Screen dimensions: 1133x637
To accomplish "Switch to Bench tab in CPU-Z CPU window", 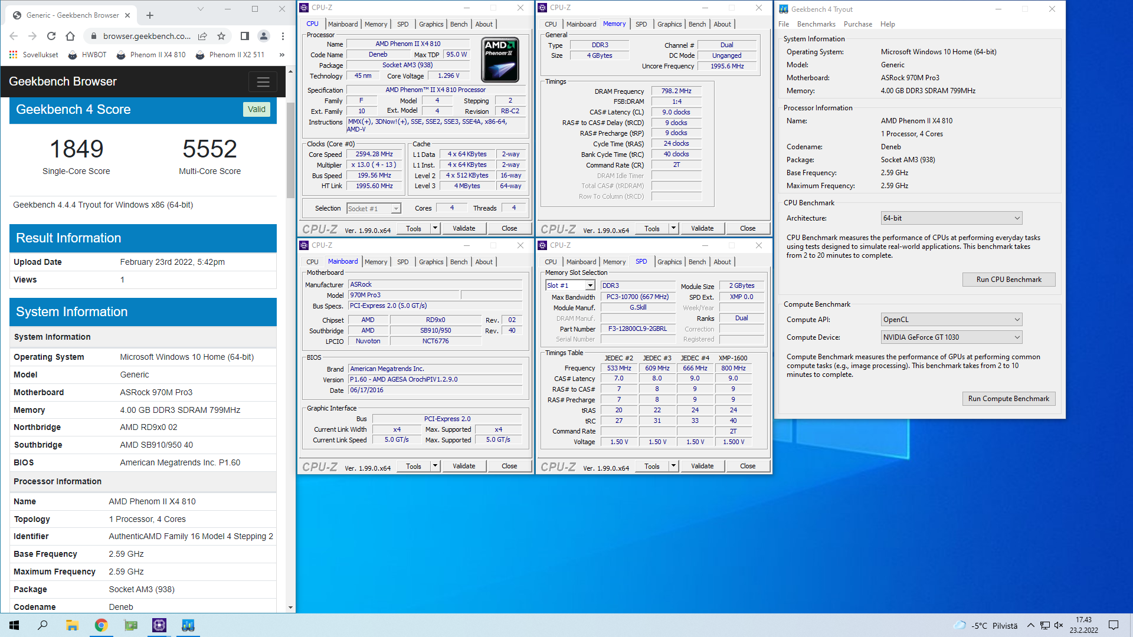I will (459, 24).
